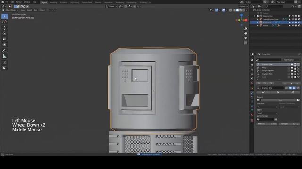Switch perspective/orthographic with grid icon

pyautogui.click(x=246, y=43)
